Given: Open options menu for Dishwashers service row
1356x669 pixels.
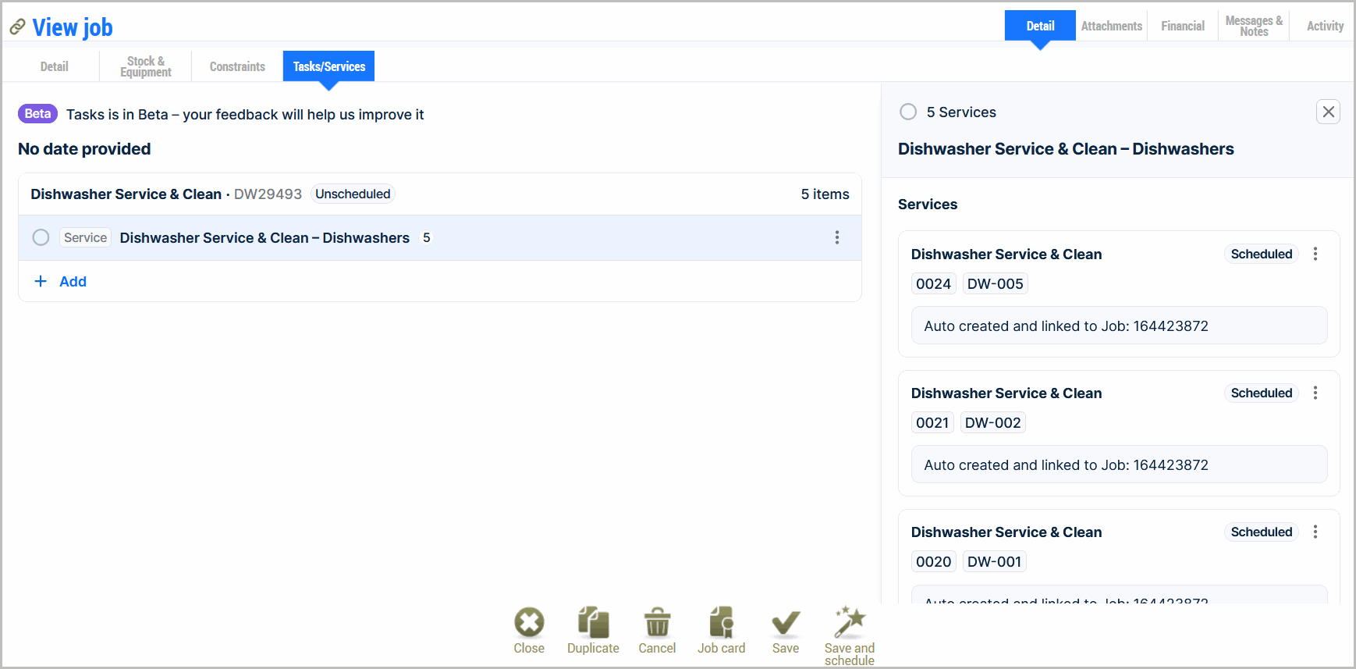Looking at the screenshot, I should pyautogui.click(x=837, y=237).
